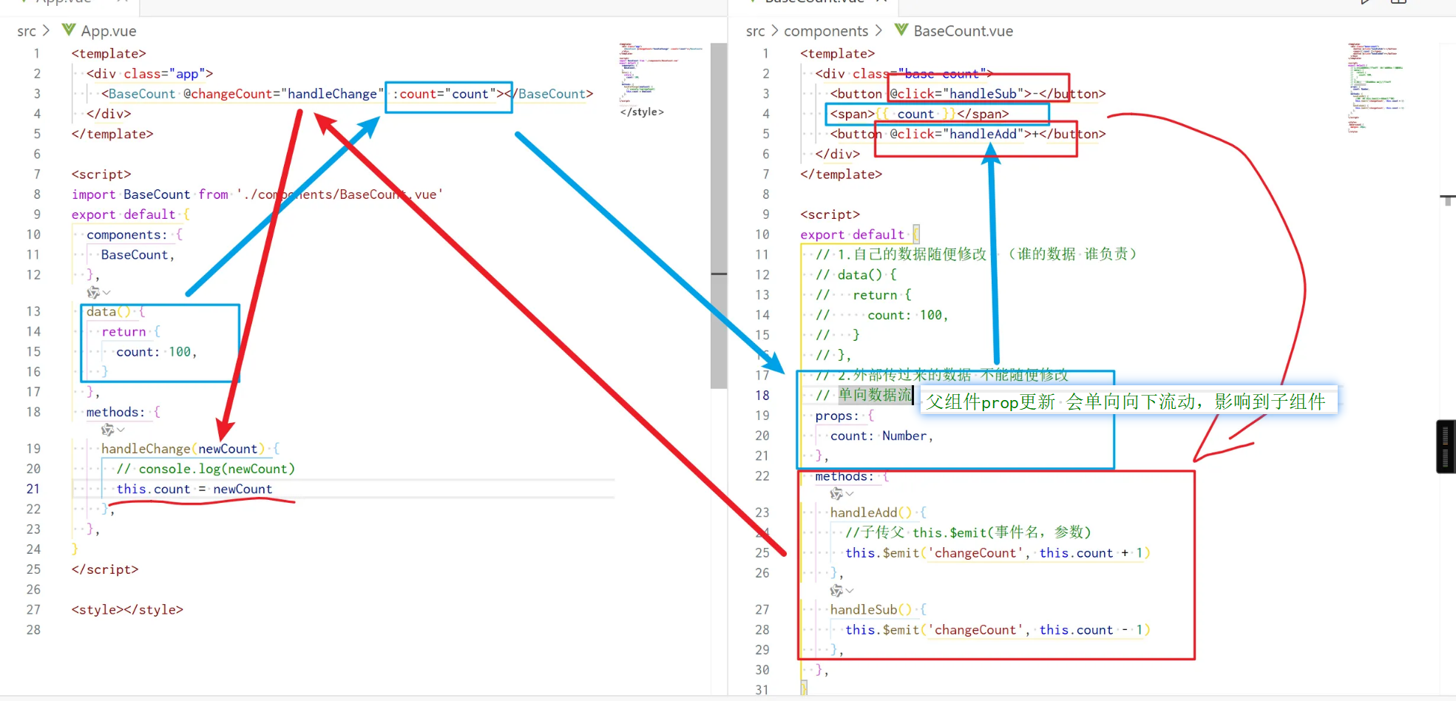Open the src breadcrumb in the App.vue editor
Screen dimensions: 1456x701
[x=27, y=31]
